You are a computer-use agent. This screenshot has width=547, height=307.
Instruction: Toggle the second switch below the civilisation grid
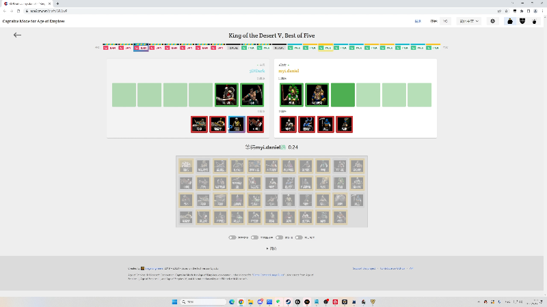(x=254, y=237)
